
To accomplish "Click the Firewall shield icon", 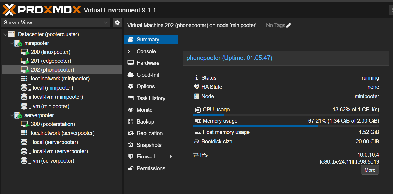I will point(131,157).
